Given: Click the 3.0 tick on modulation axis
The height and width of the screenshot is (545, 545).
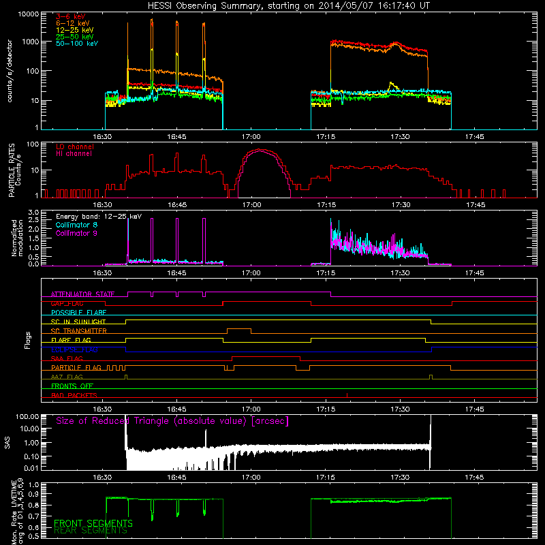Looking at the screenshot, I should point(33,213).
